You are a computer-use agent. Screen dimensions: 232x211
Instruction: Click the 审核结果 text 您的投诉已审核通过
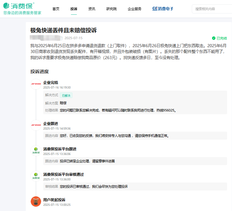(x=94, y=187)
